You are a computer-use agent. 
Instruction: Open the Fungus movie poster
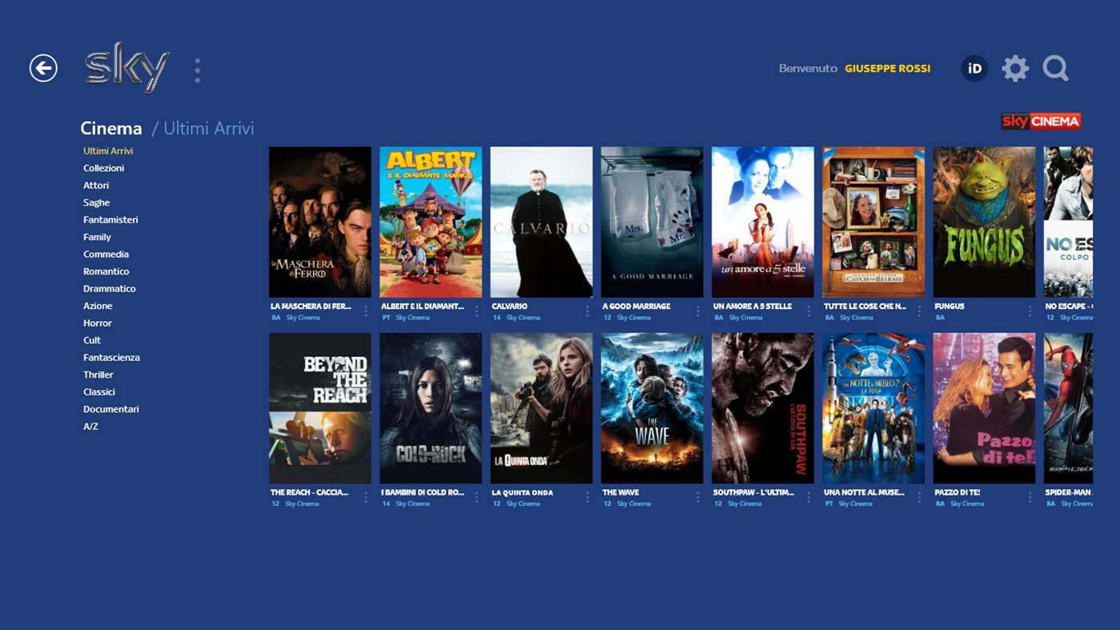click(984, 222)
